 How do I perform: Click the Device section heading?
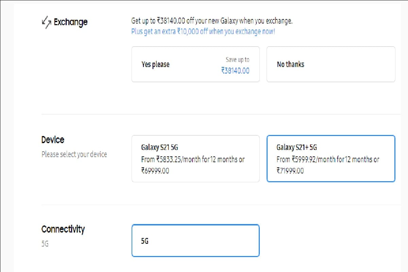point(53,140)
